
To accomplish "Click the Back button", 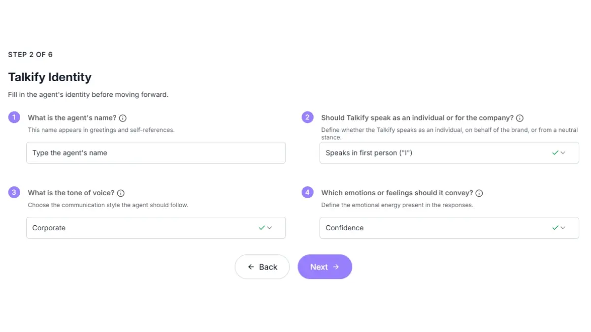I will pyautogui.click(x=262, y=267).
